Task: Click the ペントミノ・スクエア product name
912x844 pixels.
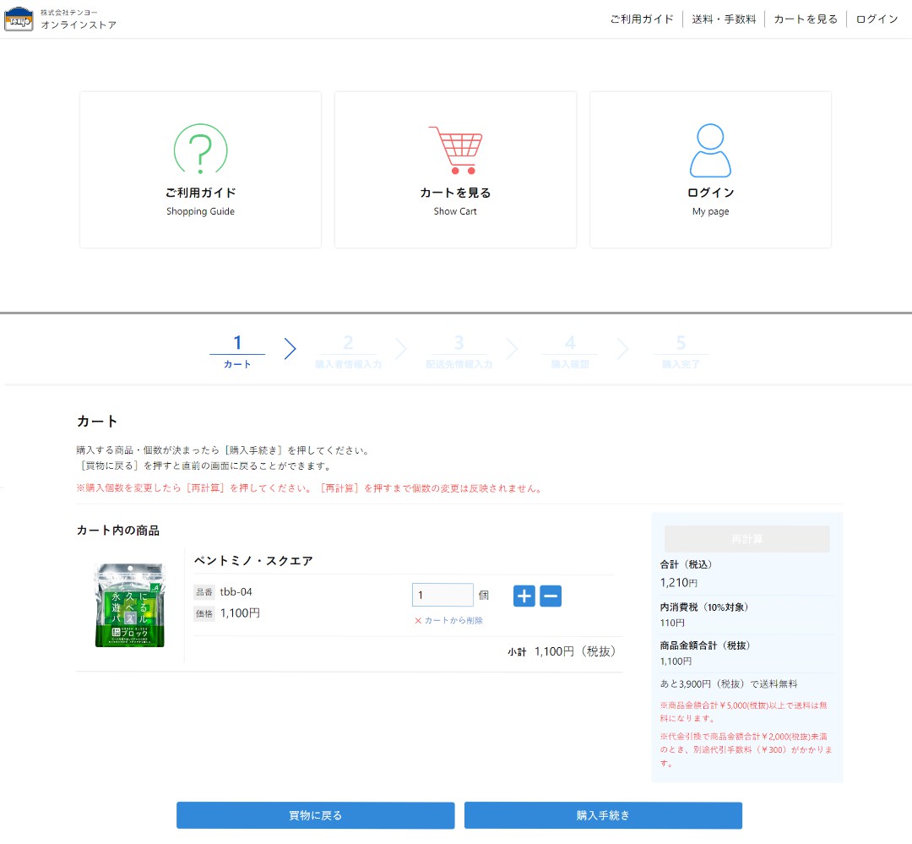Action: point(253,560)
